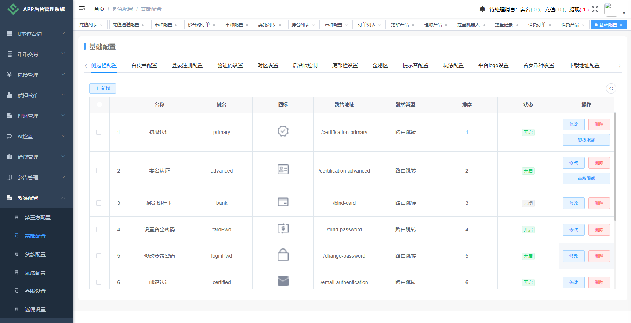Click the notification bell icon

[x=482, y=9]
